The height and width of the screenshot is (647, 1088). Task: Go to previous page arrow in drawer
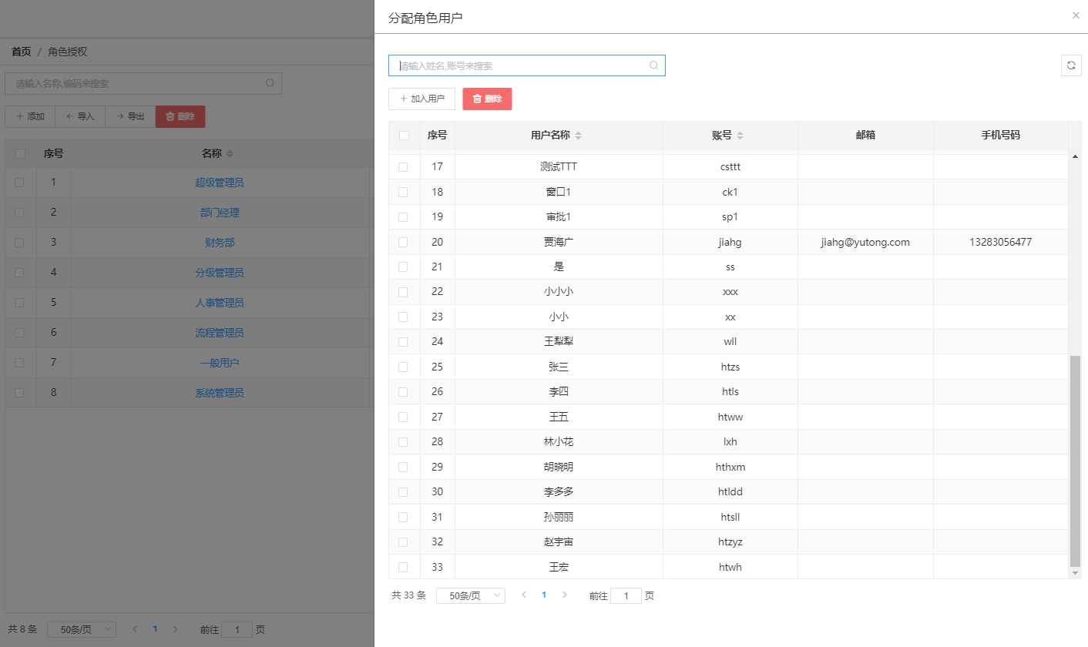coord(524,595)
